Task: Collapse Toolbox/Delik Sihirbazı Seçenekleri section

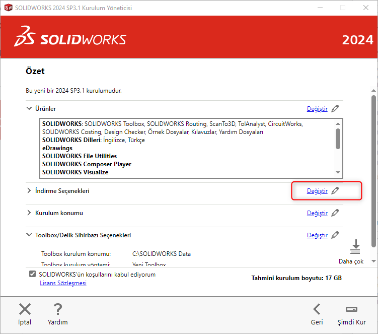Action: click(x=29, y=235)
